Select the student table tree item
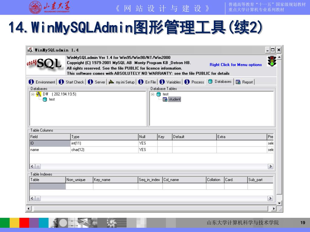 (175, 99)
